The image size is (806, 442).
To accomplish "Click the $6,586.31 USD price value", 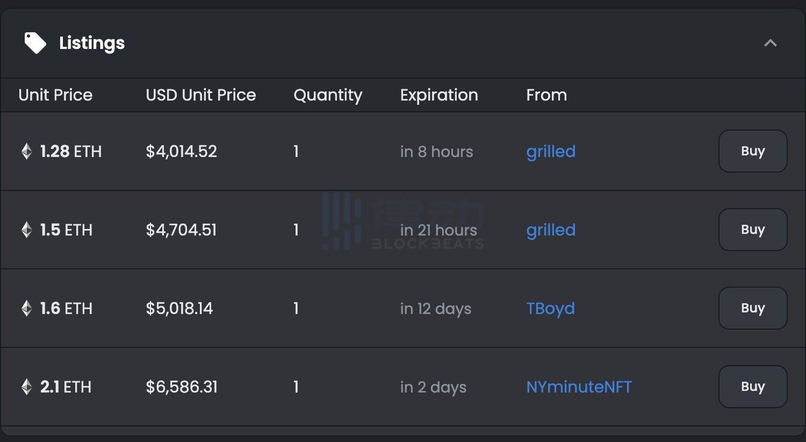I will [x=181, y=387].
